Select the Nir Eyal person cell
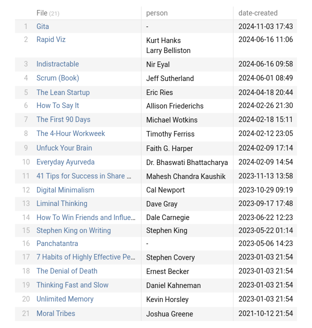312x328 pixels. pos(158,64)
